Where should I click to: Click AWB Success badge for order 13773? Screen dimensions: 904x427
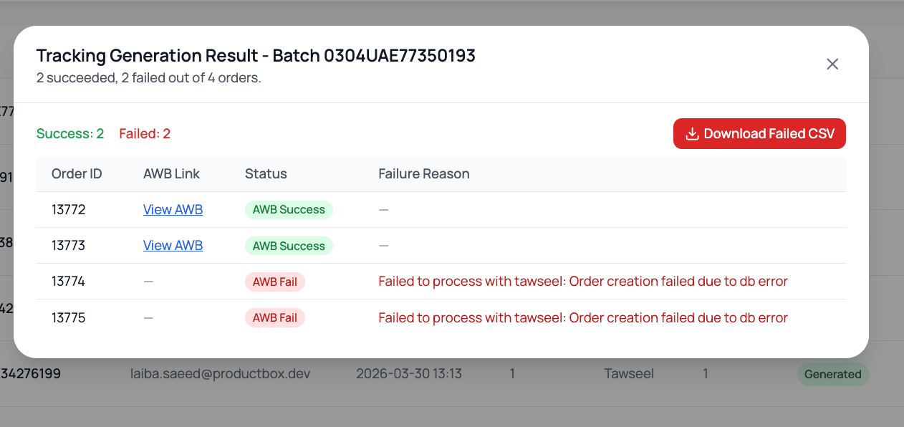289,246
